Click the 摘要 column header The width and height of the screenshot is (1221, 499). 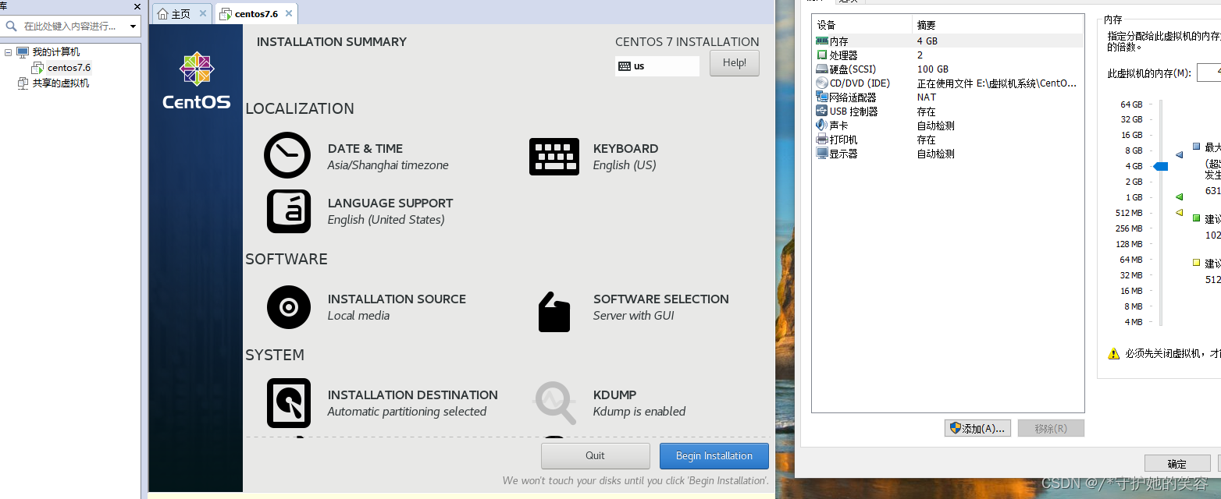pyautogui.click(x=998, y=26)
